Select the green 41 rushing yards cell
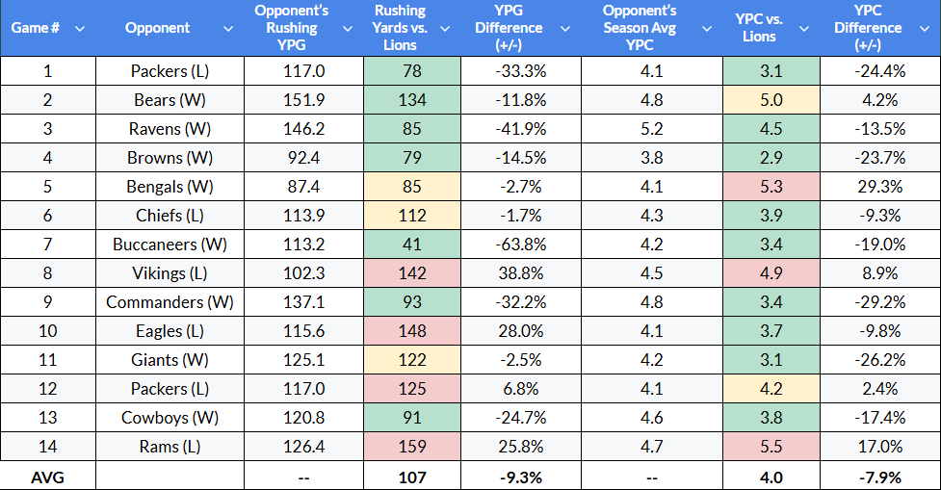The image size is (941, 490). tap(413, 244)
